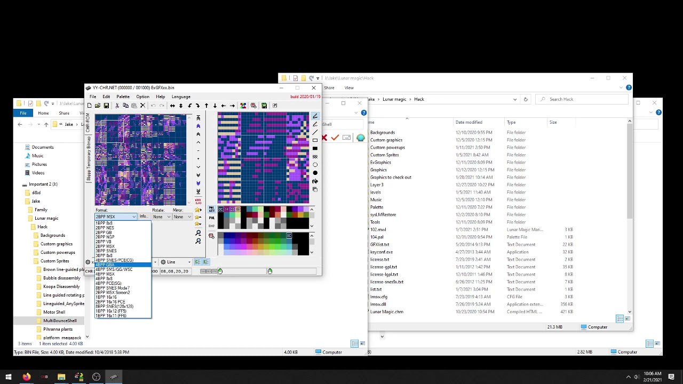Select the outlined Rectangle tool
683x384 pixels.
(315, 140)
